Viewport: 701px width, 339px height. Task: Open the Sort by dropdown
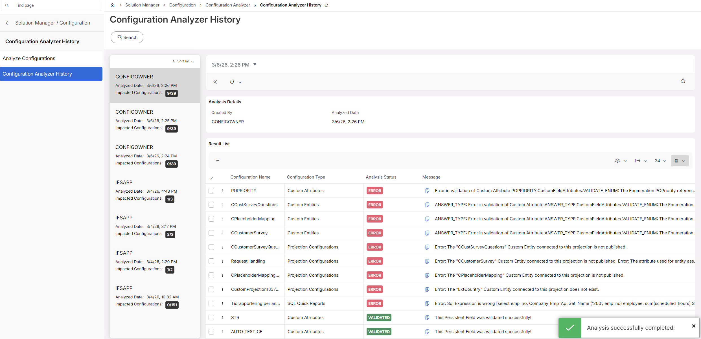[x=183, y=61]
